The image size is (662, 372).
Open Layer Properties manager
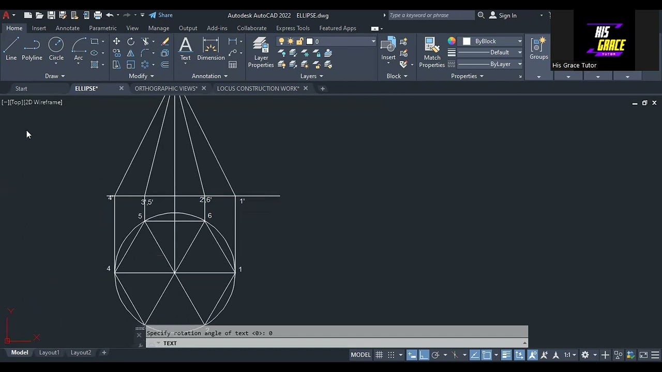pos(261,53)
